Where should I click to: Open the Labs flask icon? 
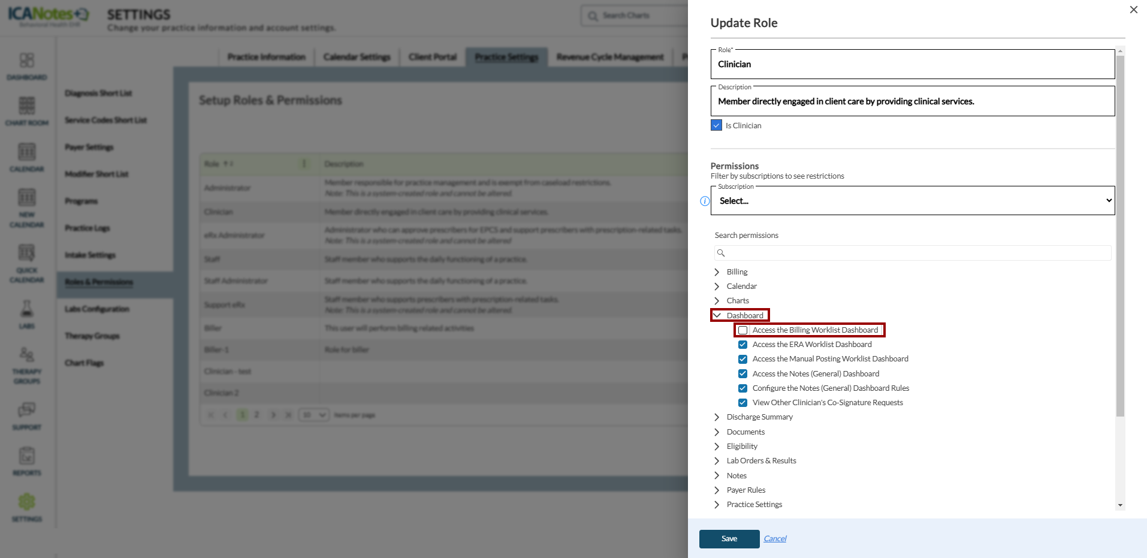point(27,309)
